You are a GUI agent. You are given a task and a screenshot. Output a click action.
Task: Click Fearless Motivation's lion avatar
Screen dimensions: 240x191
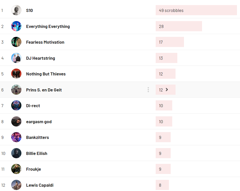16,42
